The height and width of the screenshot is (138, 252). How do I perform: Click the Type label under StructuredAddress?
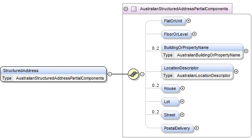pos(7,78)
